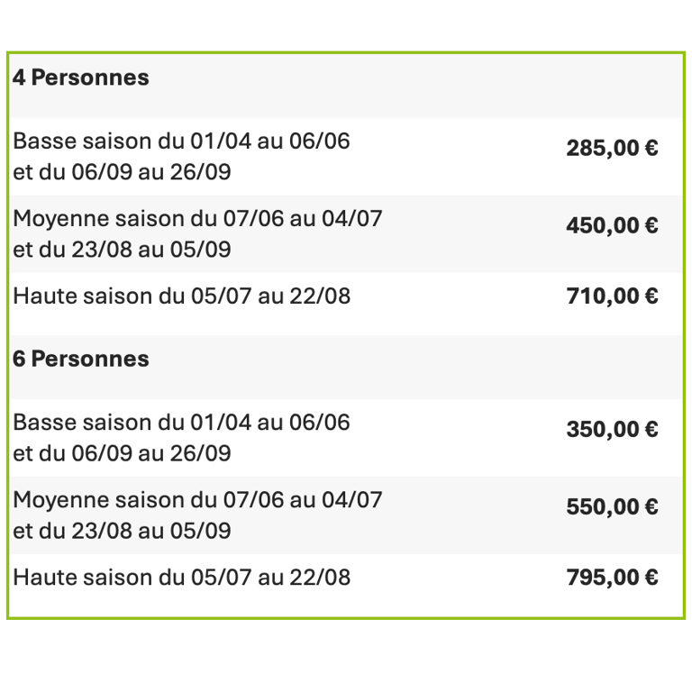
Task: Click the 6 Personnes section header
Action: pyautogui.click(x=81, y=360)
